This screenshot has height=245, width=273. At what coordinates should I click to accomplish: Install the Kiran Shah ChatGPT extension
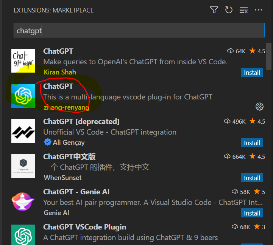point(252,72)
